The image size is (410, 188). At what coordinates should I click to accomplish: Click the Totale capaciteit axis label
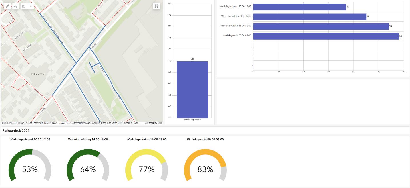pyautogui.click(x=192, y=120)
